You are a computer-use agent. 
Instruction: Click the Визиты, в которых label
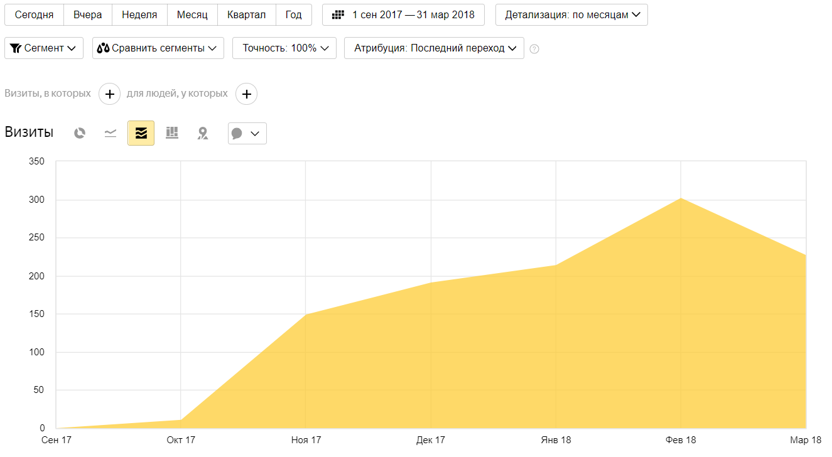tap(48, 94)
